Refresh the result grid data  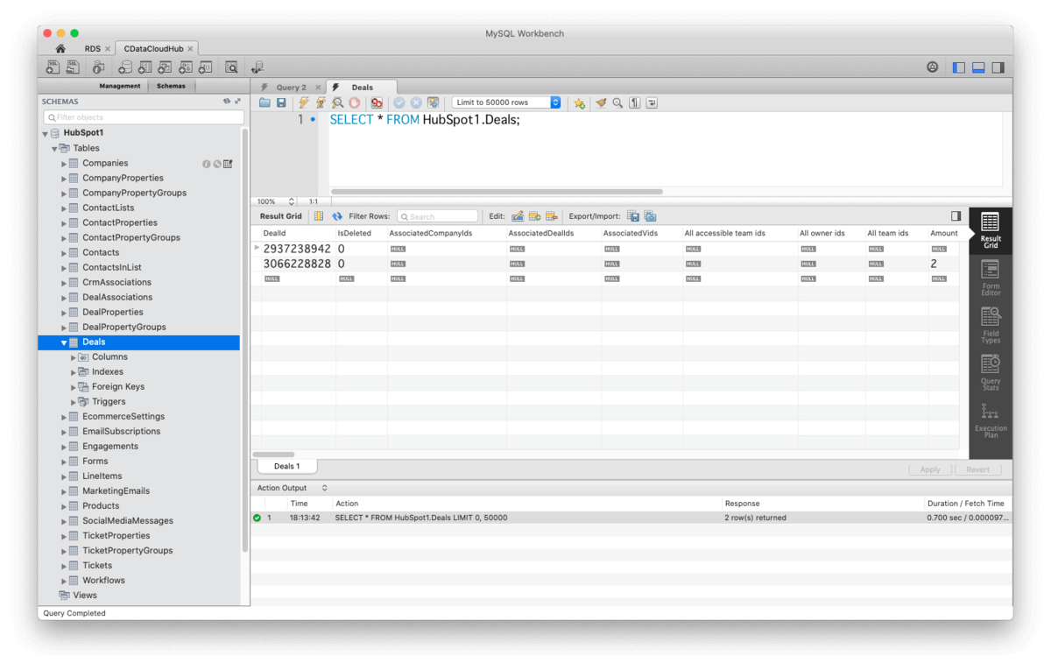[337, 216]
